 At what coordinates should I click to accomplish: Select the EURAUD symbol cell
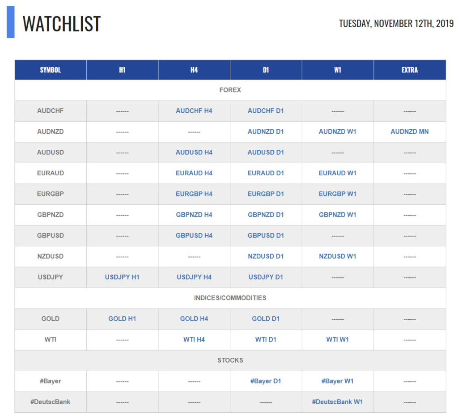tap(51, 173)
